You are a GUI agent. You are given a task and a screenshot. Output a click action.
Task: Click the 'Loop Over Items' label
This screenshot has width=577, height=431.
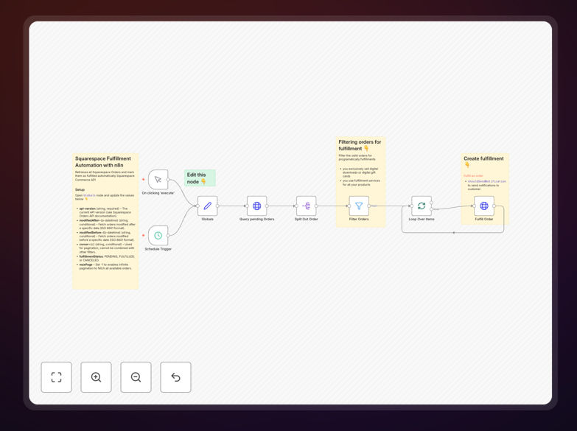point(422,219)
